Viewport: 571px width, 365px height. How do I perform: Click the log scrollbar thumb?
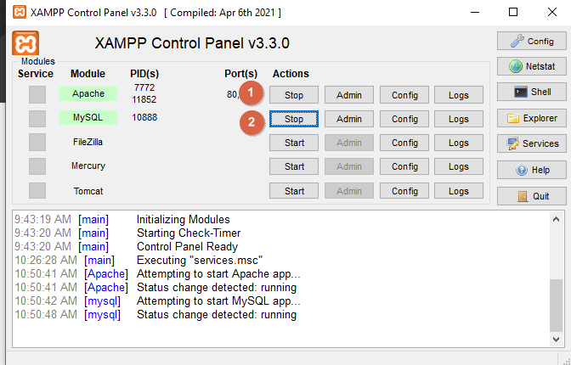point(556,306)
